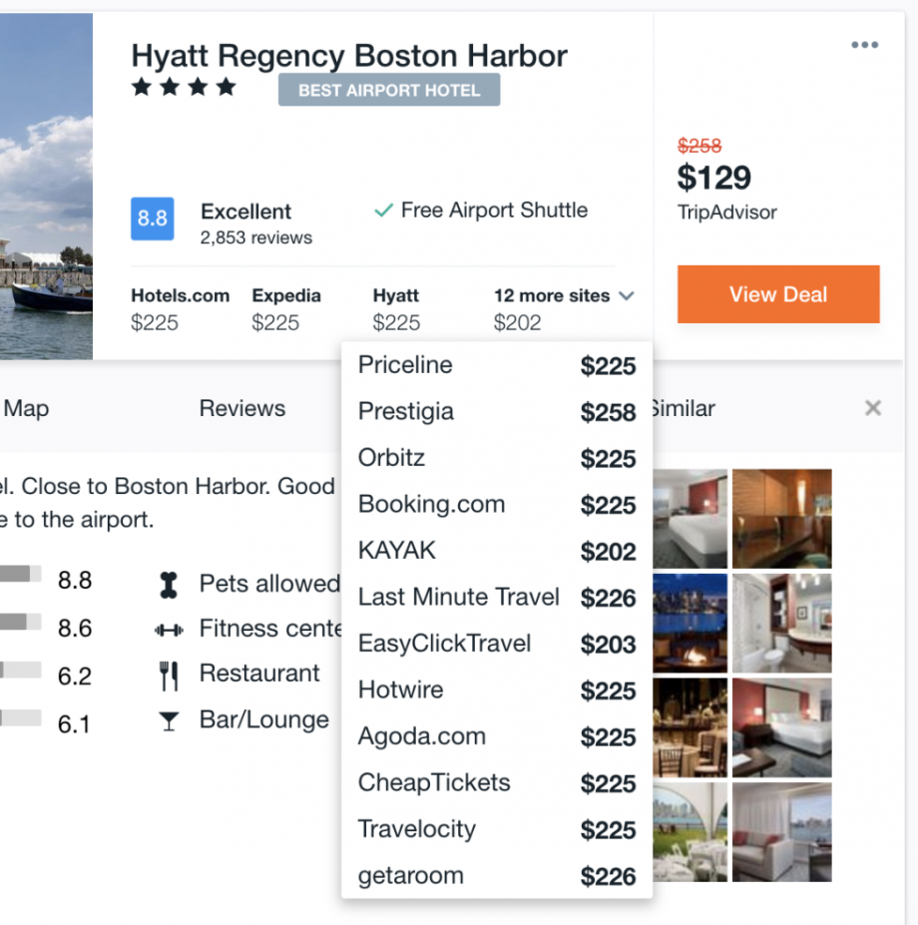Open the hotel bedroom photo thumbnail
This screenshot has height=925, width=918.
point(689,519)
